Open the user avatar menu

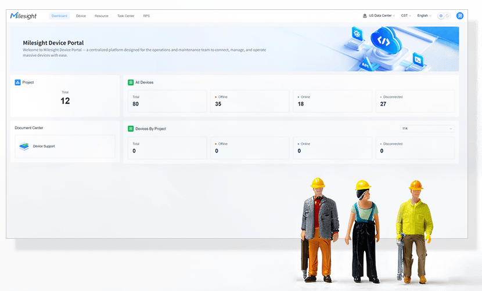[460, 16]
